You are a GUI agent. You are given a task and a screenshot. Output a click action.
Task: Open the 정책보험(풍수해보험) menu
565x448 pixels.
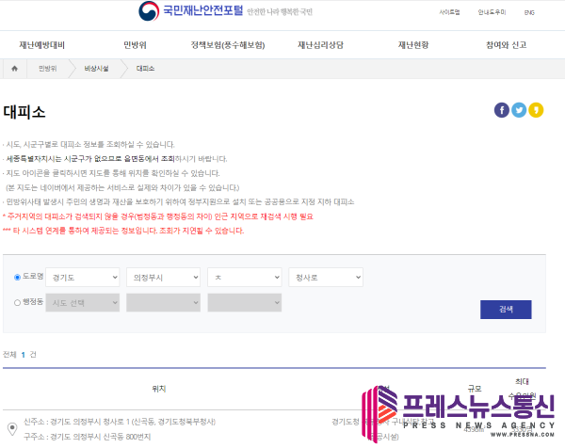click(x=227, y=44)
